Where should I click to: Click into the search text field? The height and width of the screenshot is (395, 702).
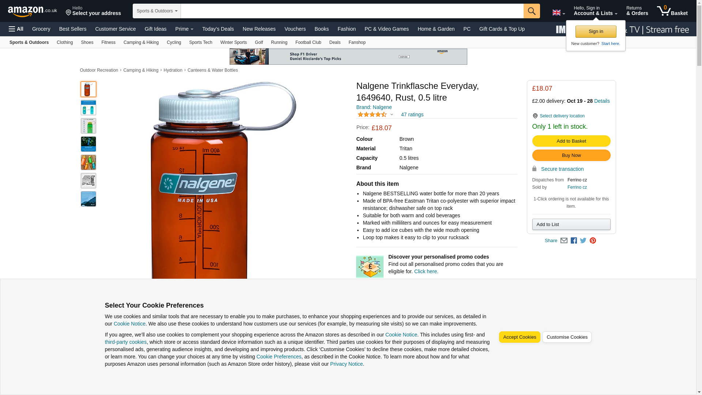(352, 11)
